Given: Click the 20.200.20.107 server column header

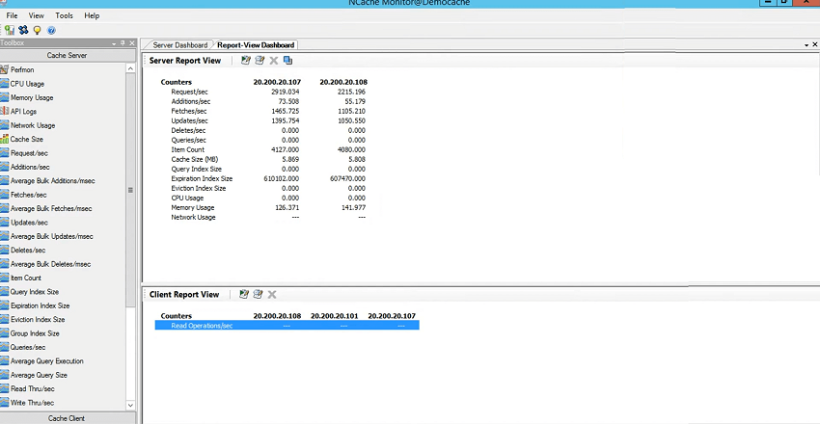Looking at the screenshot, I should pyautogui.click(x=277, y=82).
